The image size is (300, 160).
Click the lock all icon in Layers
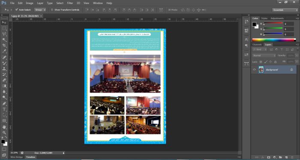275,62
